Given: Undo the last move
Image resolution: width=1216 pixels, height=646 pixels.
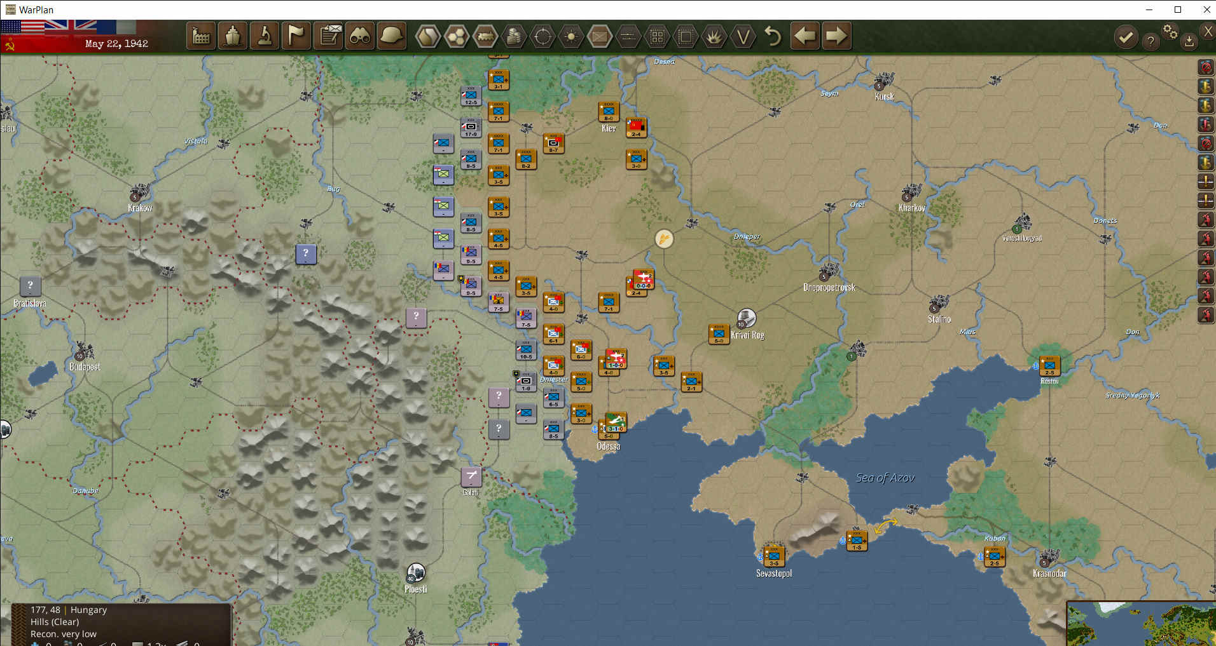Looking at the screenshot, I should pos(773,36).
